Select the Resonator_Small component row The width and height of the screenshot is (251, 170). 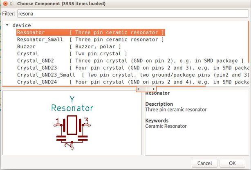(91, 39)
